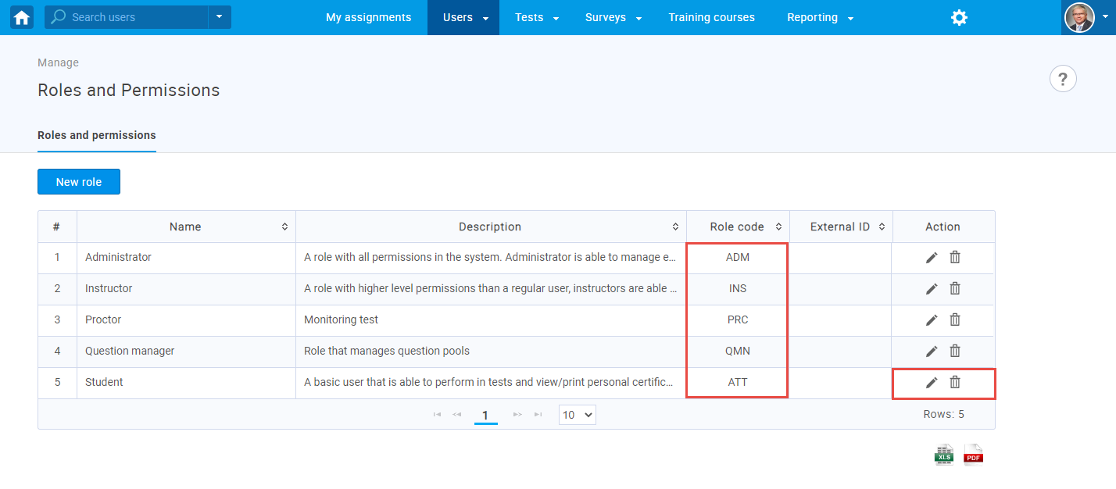
Task: Click the Administrator role description text
Action: click(490, 257)
